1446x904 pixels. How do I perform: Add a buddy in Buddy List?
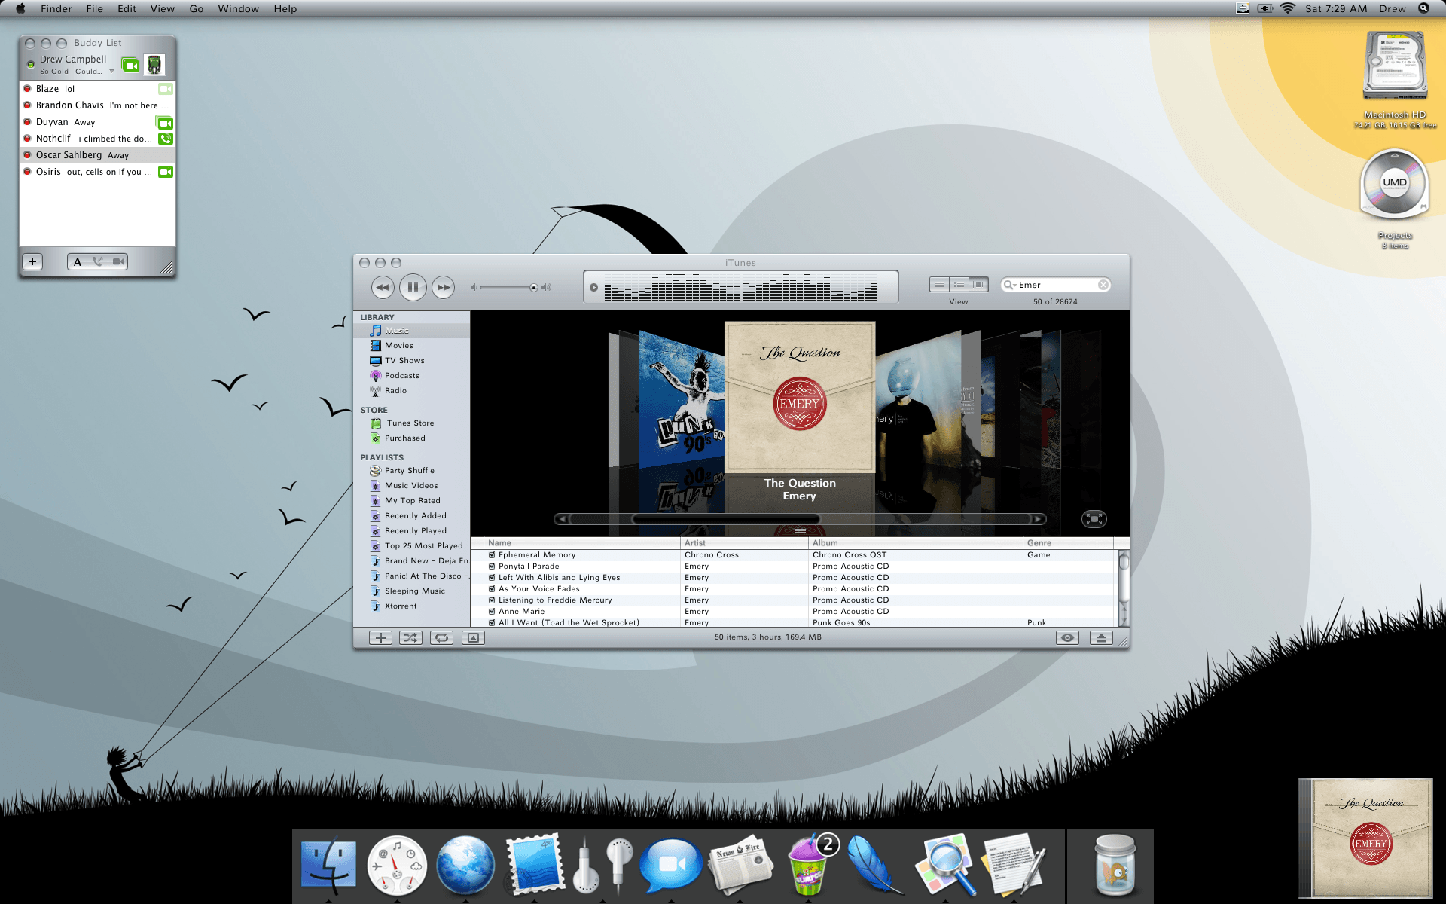(32, 261)
